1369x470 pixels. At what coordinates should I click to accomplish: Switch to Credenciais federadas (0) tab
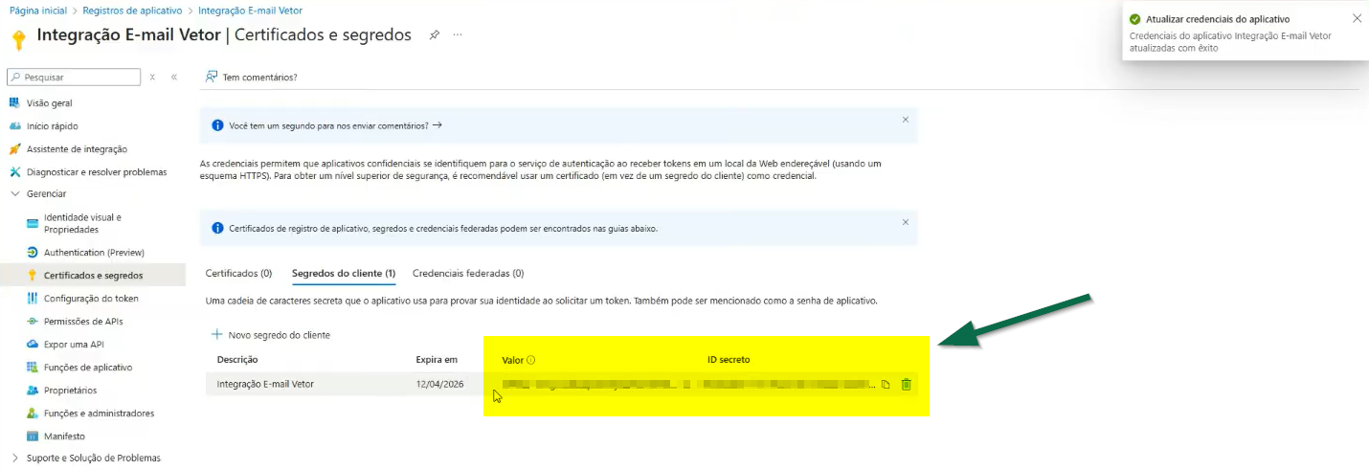468,274
